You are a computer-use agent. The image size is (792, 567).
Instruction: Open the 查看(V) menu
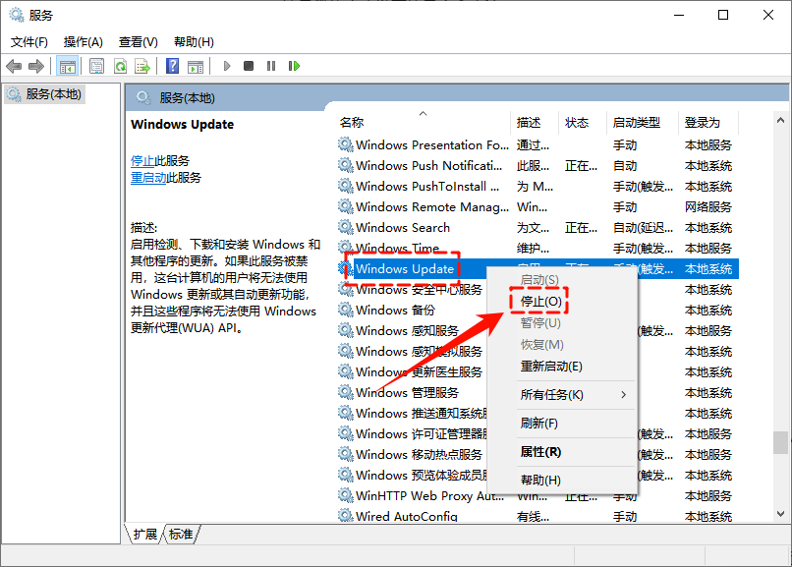click(137, 41)
